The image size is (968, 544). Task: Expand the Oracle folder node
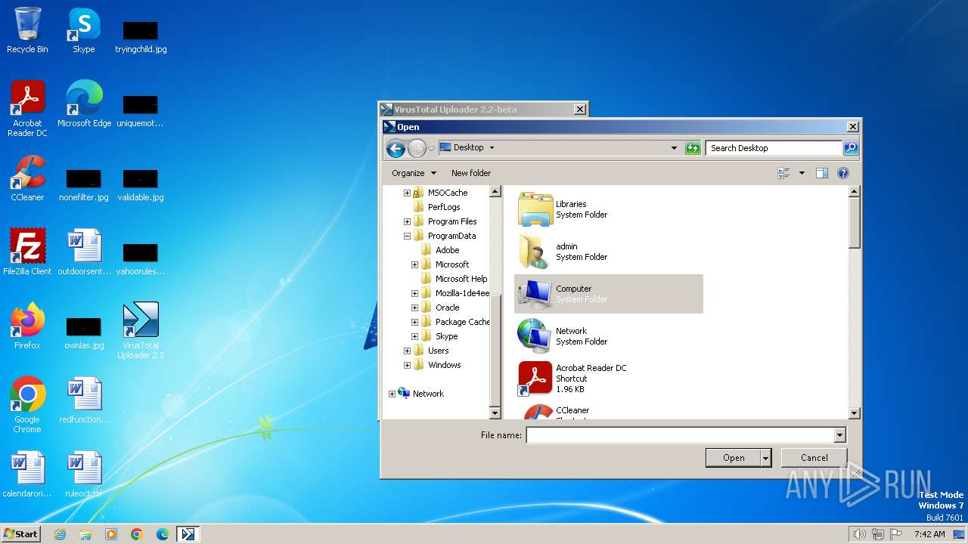click(x=414, y=308)
